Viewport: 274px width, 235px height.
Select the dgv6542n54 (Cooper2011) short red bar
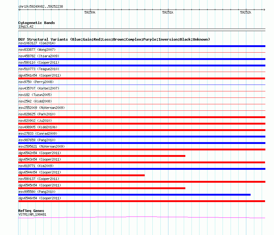pyautogui.click(x=102, y=156)
